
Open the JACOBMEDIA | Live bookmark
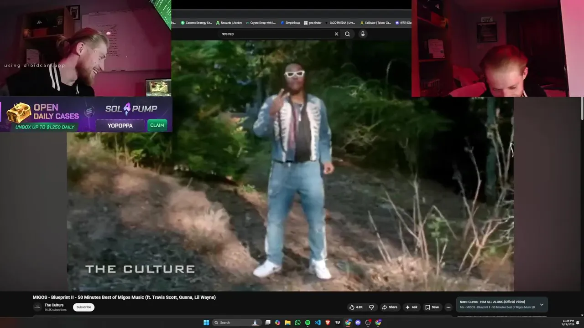340,22
